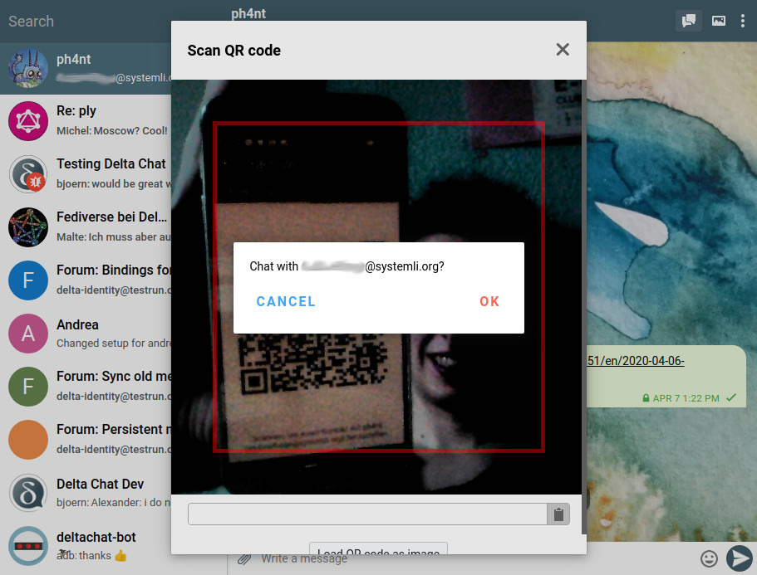
Task: Close the Scan QR code dialog
Action: pos(563,50)
